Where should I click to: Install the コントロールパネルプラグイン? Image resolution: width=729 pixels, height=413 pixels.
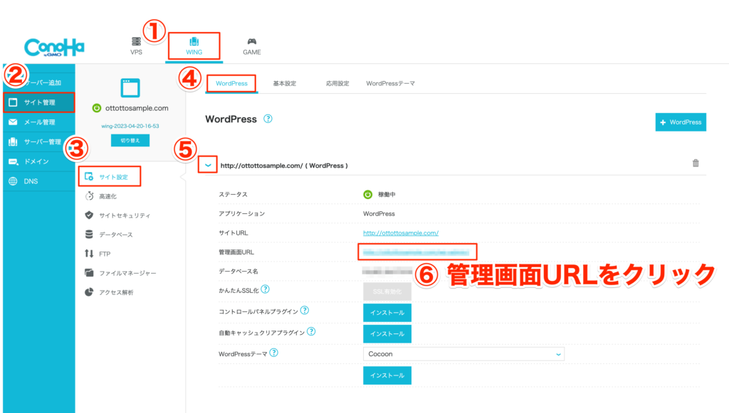tap(387, 313)
